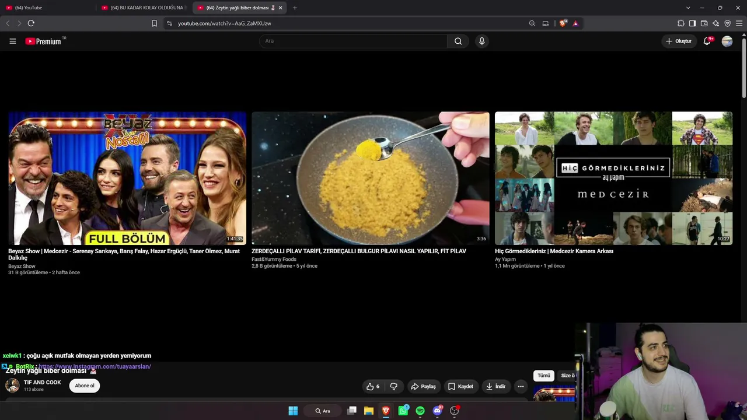Viewport: 747px width, 420px height.
Task: Focus the YouTube search field
Action: [353, 41]
